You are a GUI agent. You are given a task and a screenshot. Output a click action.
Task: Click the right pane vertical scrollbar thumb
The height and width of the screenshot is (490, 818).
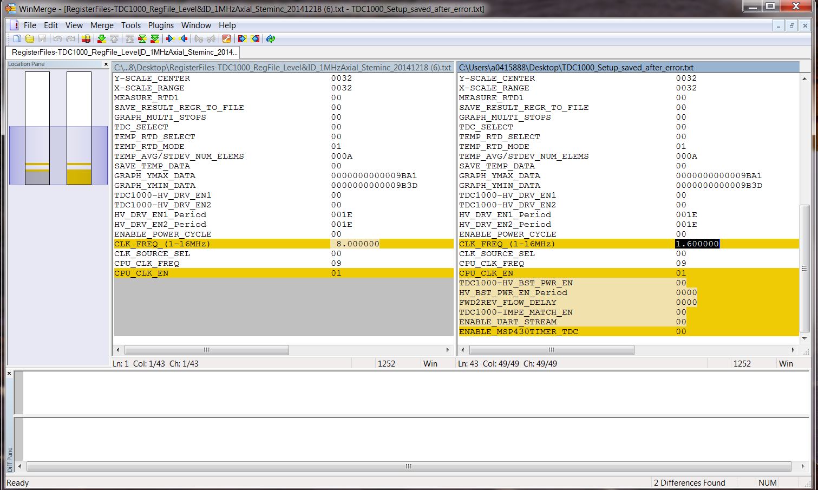[804, 269]
